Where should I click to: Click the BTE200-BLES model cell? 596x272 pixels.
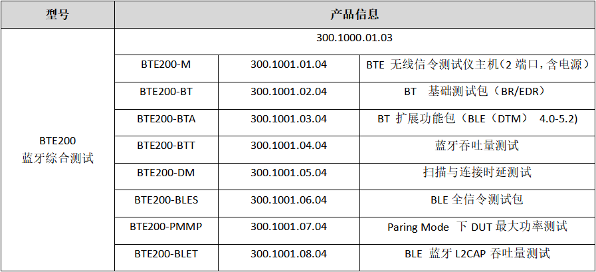tap(166, 200)
